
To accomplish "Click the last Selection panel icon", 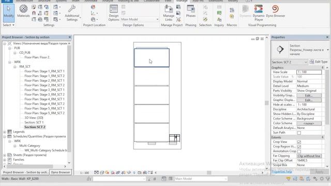I will click(205, 20).
